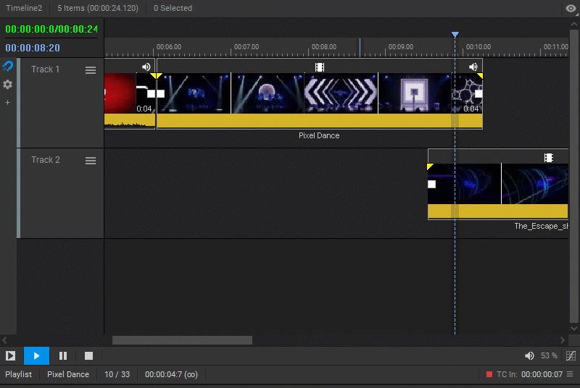The width and height of the screenshot is (580, 388).
Task: Click the play-from-start boxed play icon
Action: coord(10,356)
